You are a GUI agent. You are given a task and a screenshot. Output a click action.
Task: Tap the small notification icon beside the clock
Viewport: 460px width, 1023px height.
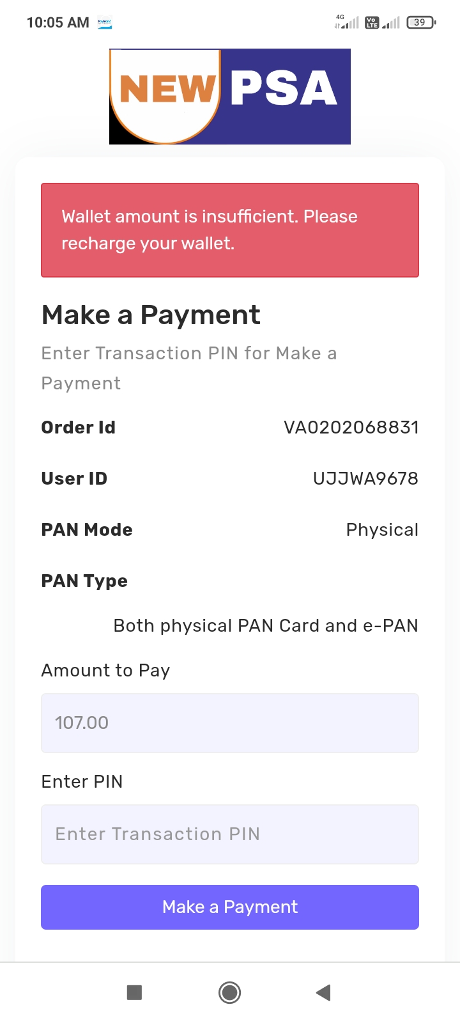(104, 22)
